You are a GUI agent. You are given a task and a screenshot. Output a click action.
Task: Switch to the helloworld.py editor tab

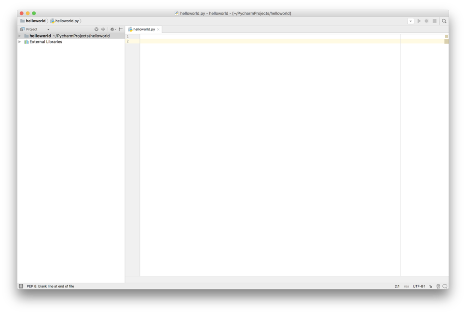pyautogui.click(x=144, y=29)
